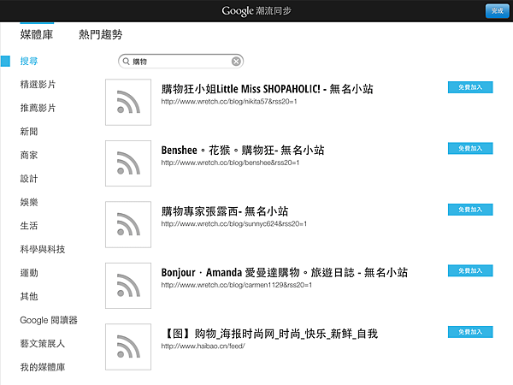The width and height of the screenshot is (513, 385).
Task: Click the title 【图】购物_海报时尚网_时尚_快乐_新鲜_自我
Action: [x=270, y=334]
